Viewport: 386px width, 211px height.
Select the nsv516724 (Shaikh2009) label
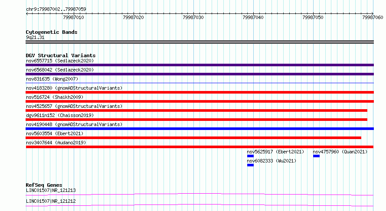click(55, 97)
